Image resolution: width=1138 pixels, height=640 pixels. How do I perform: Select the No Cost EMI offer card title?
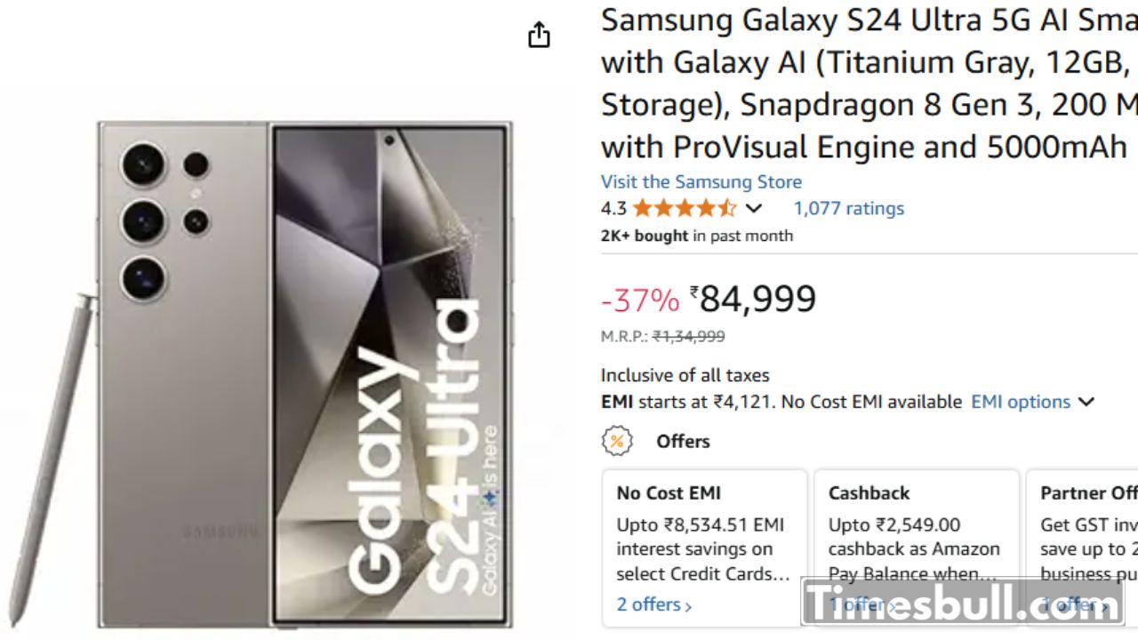coord(669,493)
